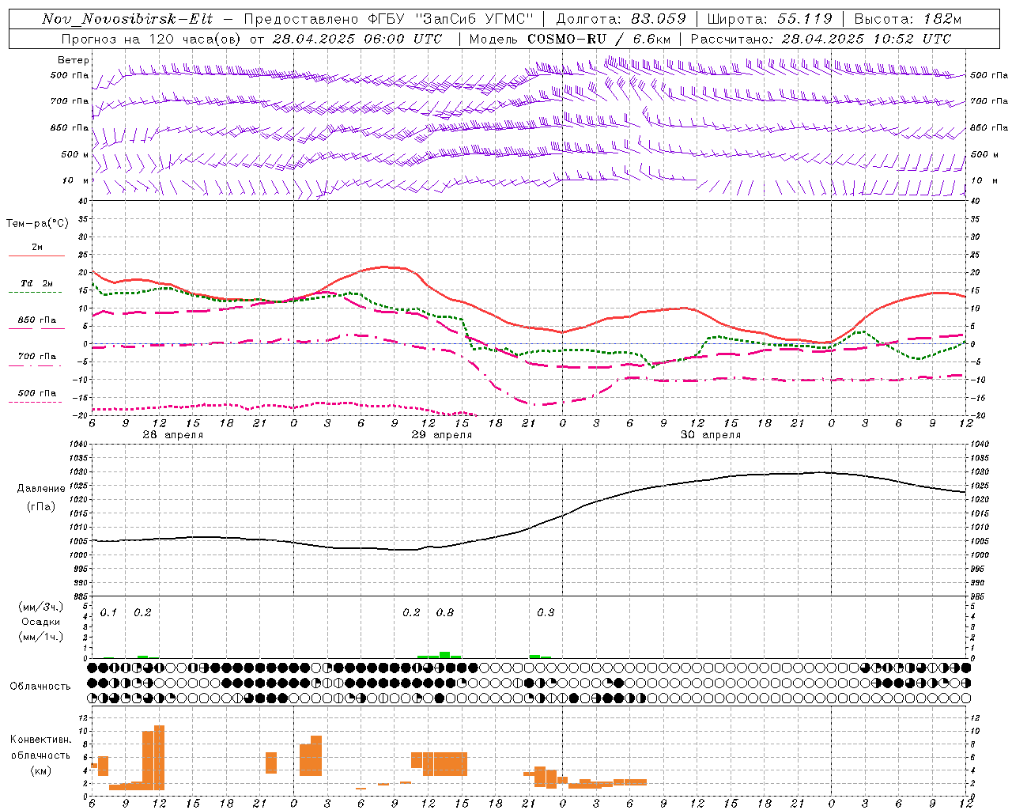1012x810 pixels.
Task: Click the 28 апреля date label
Action: pos(172,435)
